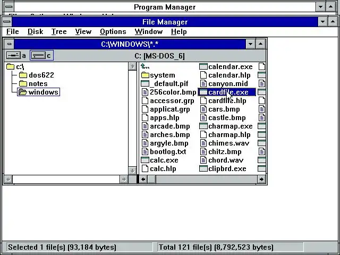Click file list scroll left arrow
Viewport: 340px width, 255px height.
[143, 180]
